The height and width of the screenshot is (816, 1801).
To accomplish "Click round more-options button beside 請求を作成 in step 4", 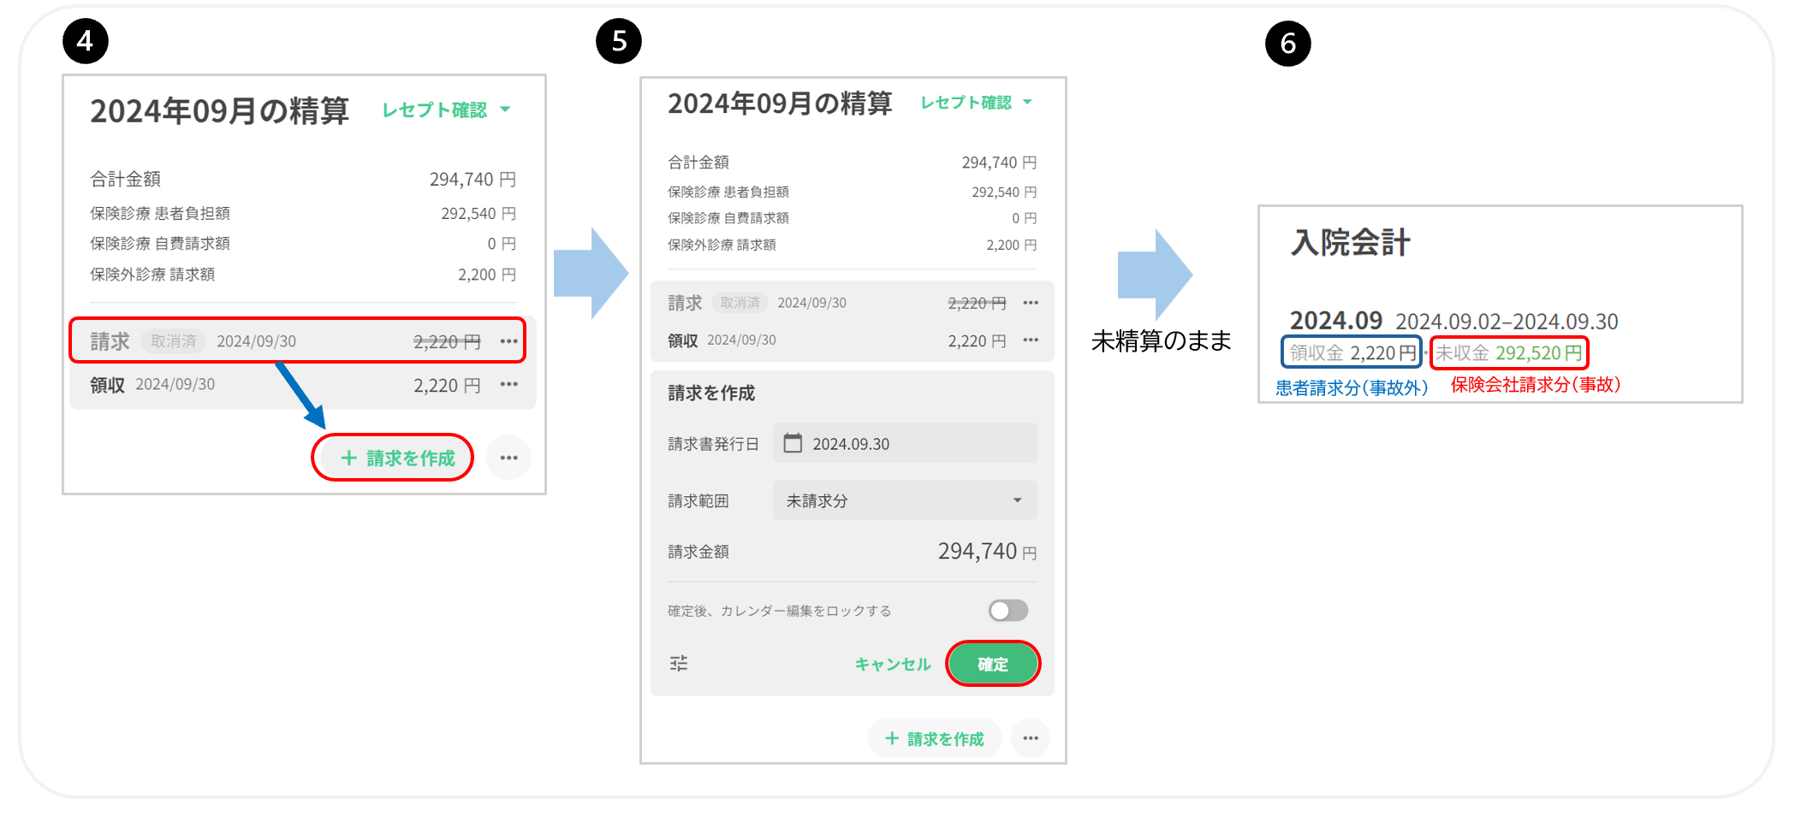I will [508, 458].
